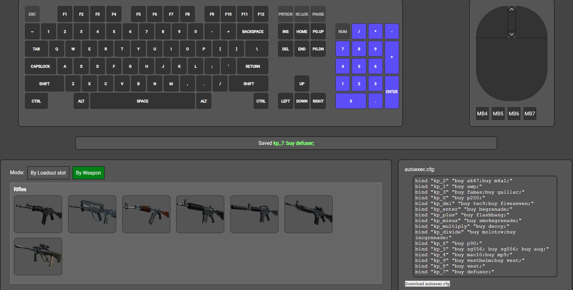The image size is (573, 290).
Task: Click inside the autoexec.cfg text box
Action: click(485, 226)
